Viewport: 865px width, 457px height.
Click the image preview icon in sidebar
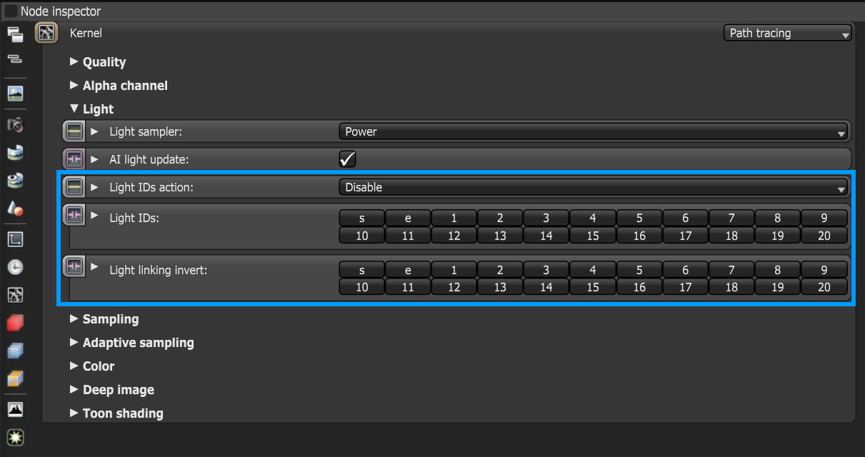pos(15,93)
